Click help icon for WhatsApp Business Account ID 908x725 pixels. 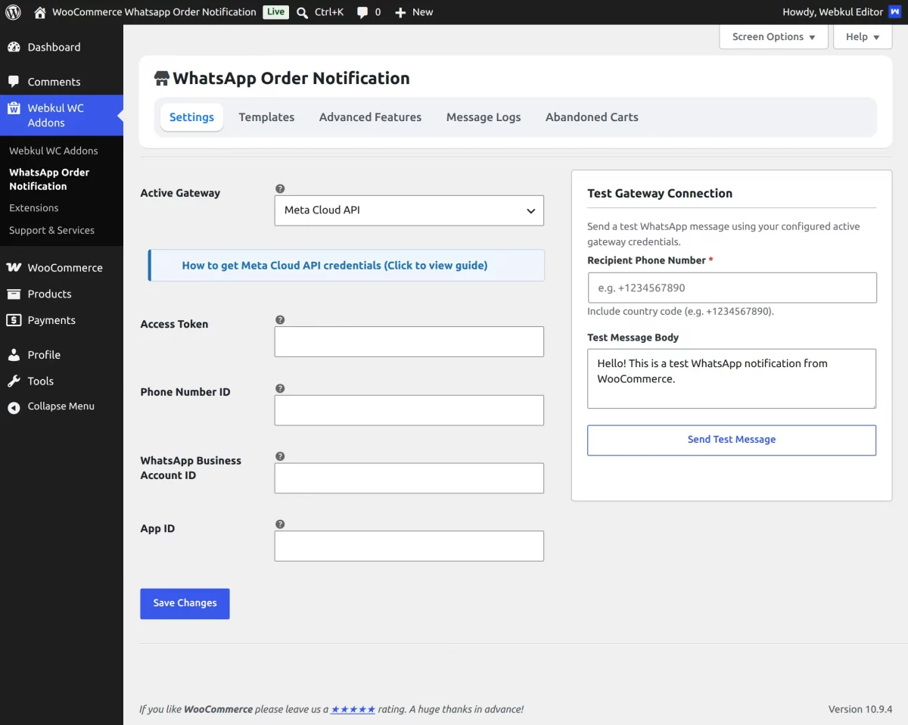point(280,456)
